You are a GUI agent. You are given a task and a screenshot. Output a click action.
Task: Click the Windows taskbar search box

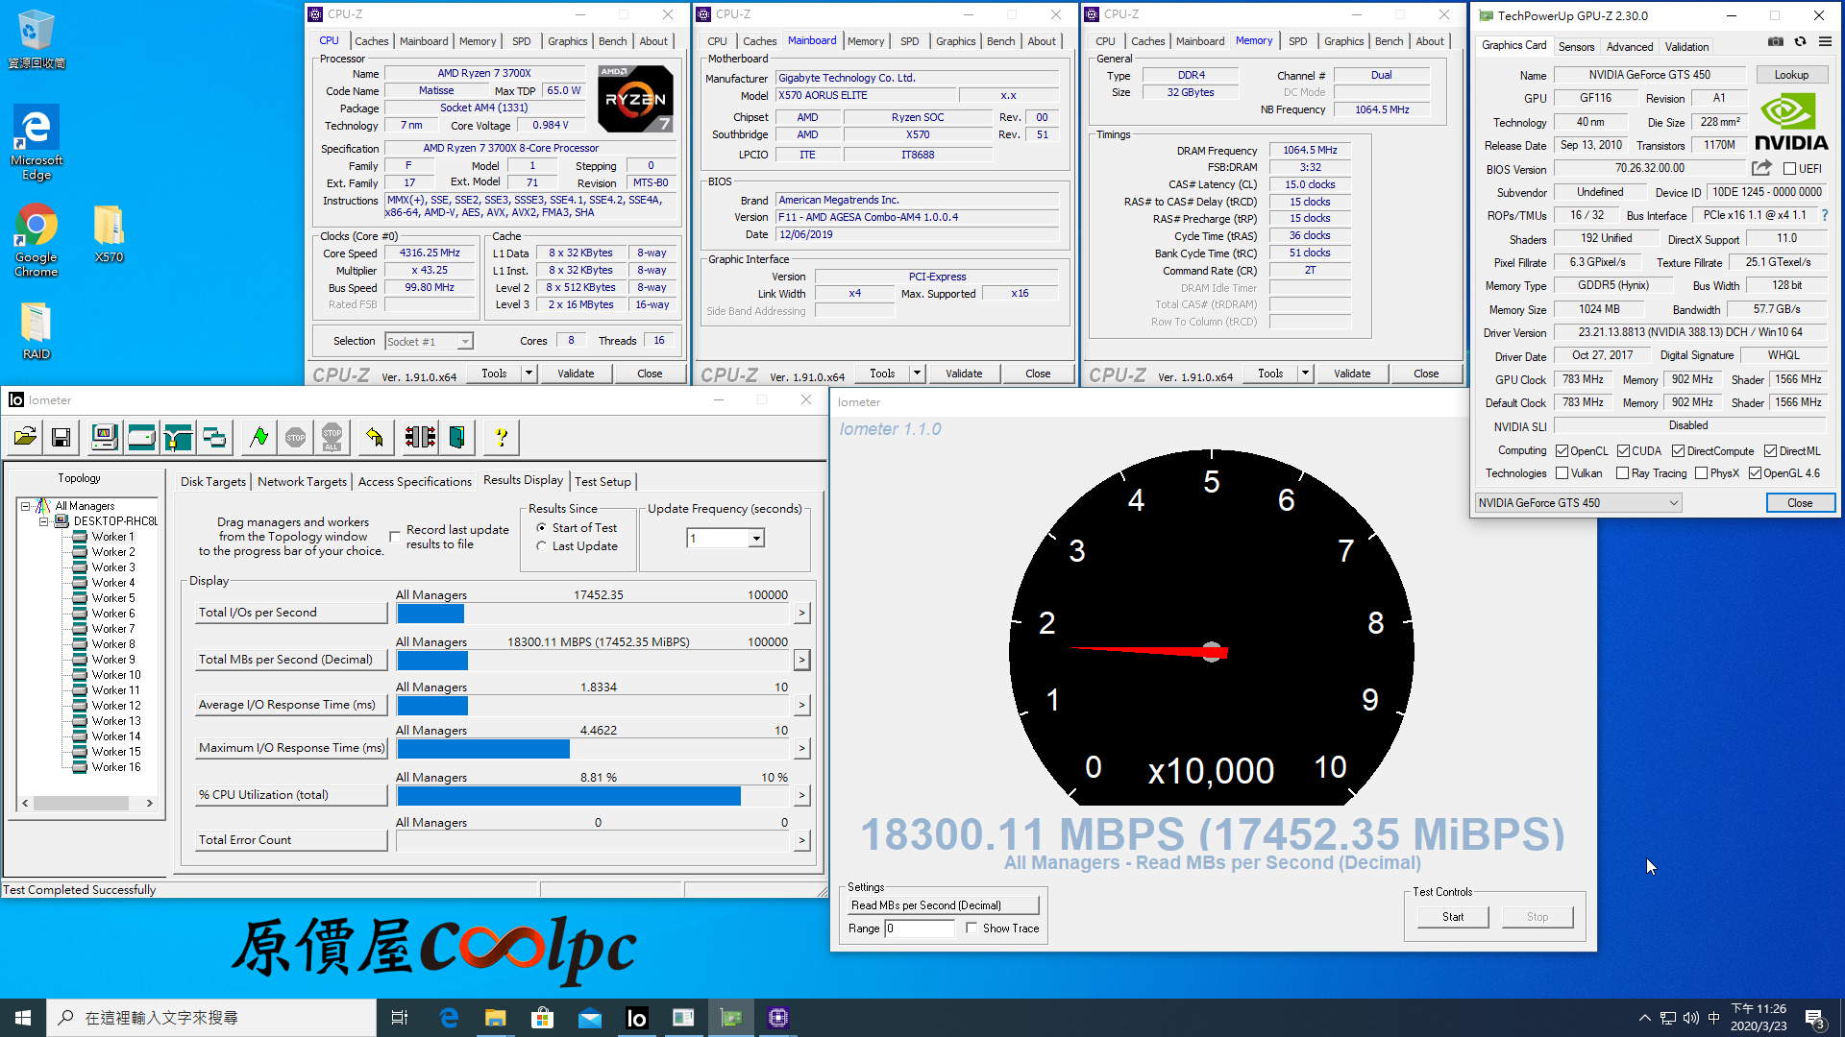[211, 1018]
